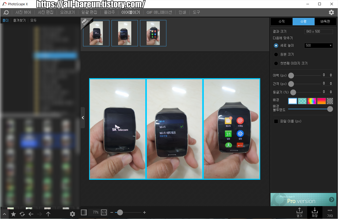
Task: Open the GIF 애니메이션 tab
Action: coord(159,12)
